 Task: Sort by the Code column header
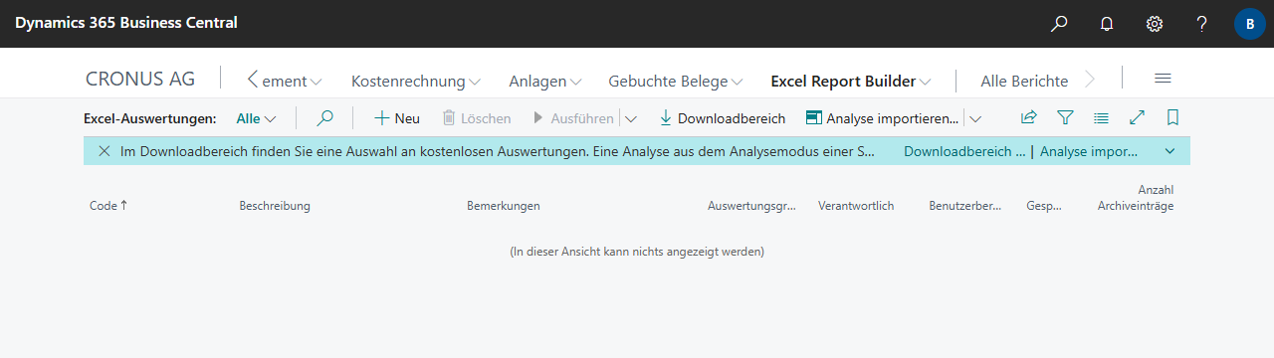pyautogui.click(x=107, y=206)
